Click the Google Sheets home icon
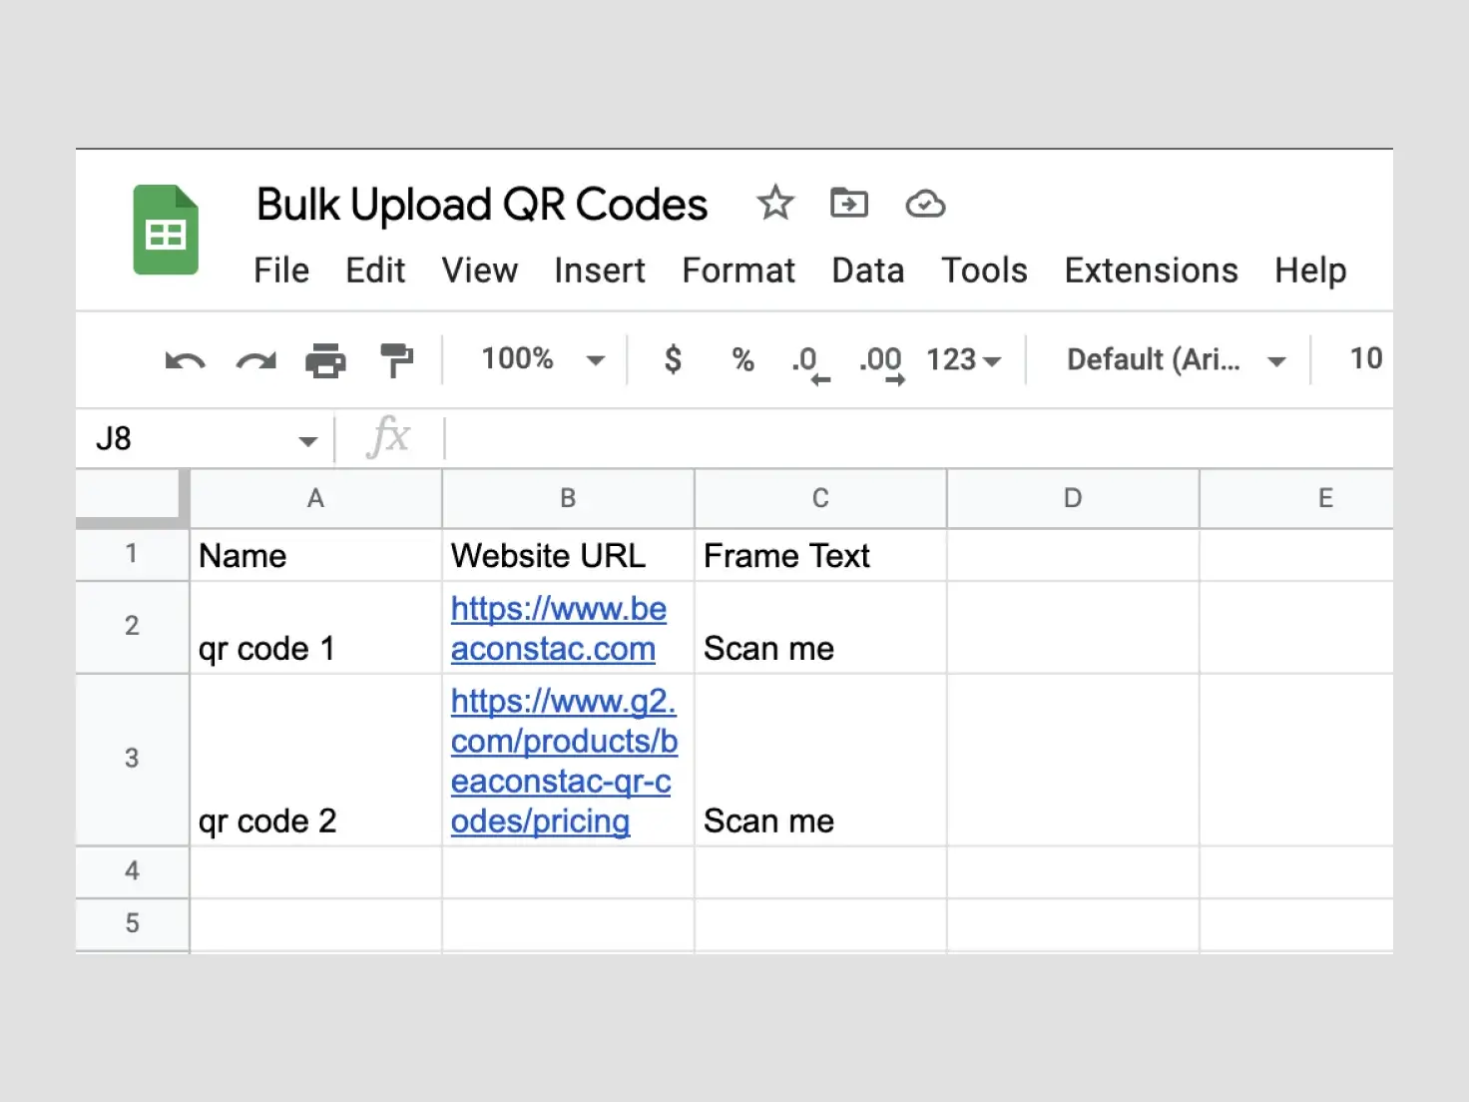The image size is (1469, 1102). coord(166,230)
